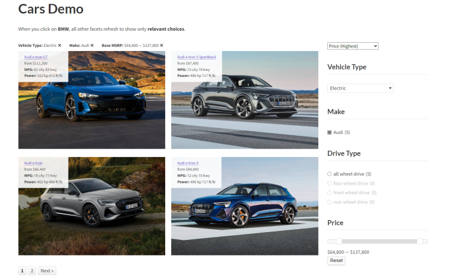Select rear wheel drive radio option
Viewport: 458px width, 279px height.
[330, 202]
